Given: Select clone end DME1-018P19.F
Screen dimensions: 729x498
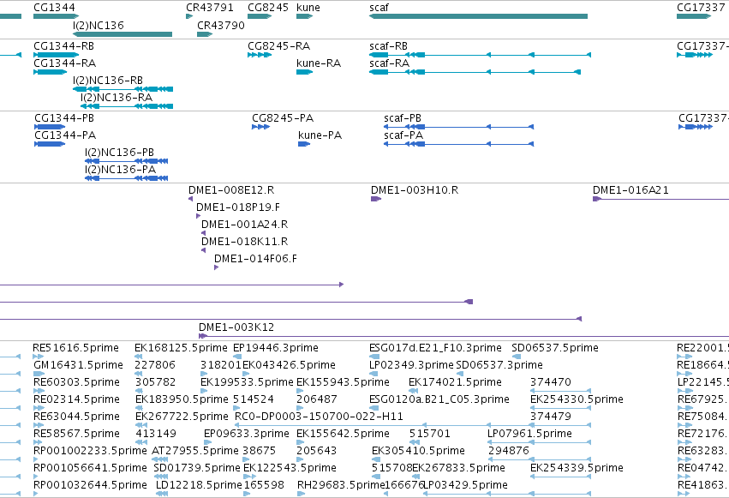Looking at the screenshot, I should coord(198,216).
